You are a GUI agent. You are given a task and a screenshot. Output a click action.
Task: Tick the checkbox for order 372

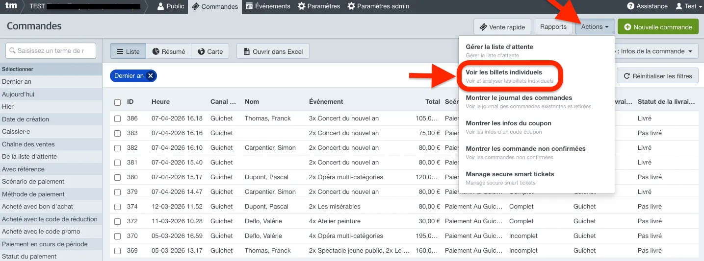point(117,221)
